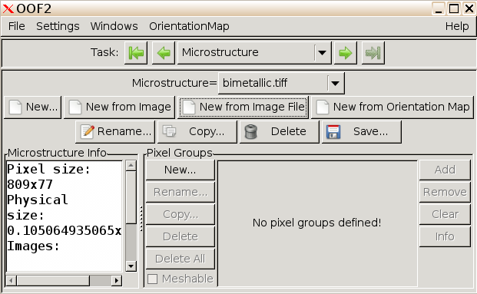Open the Microstructure= bimetallic.tiff selector
This screenshot has height=294, width=477.
click(x=281, y=83)
